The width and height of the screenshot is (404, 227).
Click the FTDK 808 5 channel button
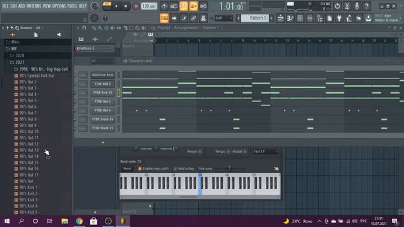click(102, 84)
